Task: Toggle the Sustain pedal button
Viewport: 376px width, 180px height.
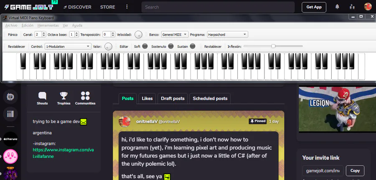Action: tap(193, 46)
